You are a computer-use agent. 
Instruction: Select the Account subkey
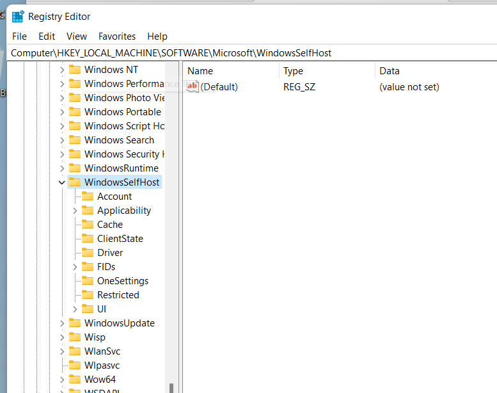[114, 196]
